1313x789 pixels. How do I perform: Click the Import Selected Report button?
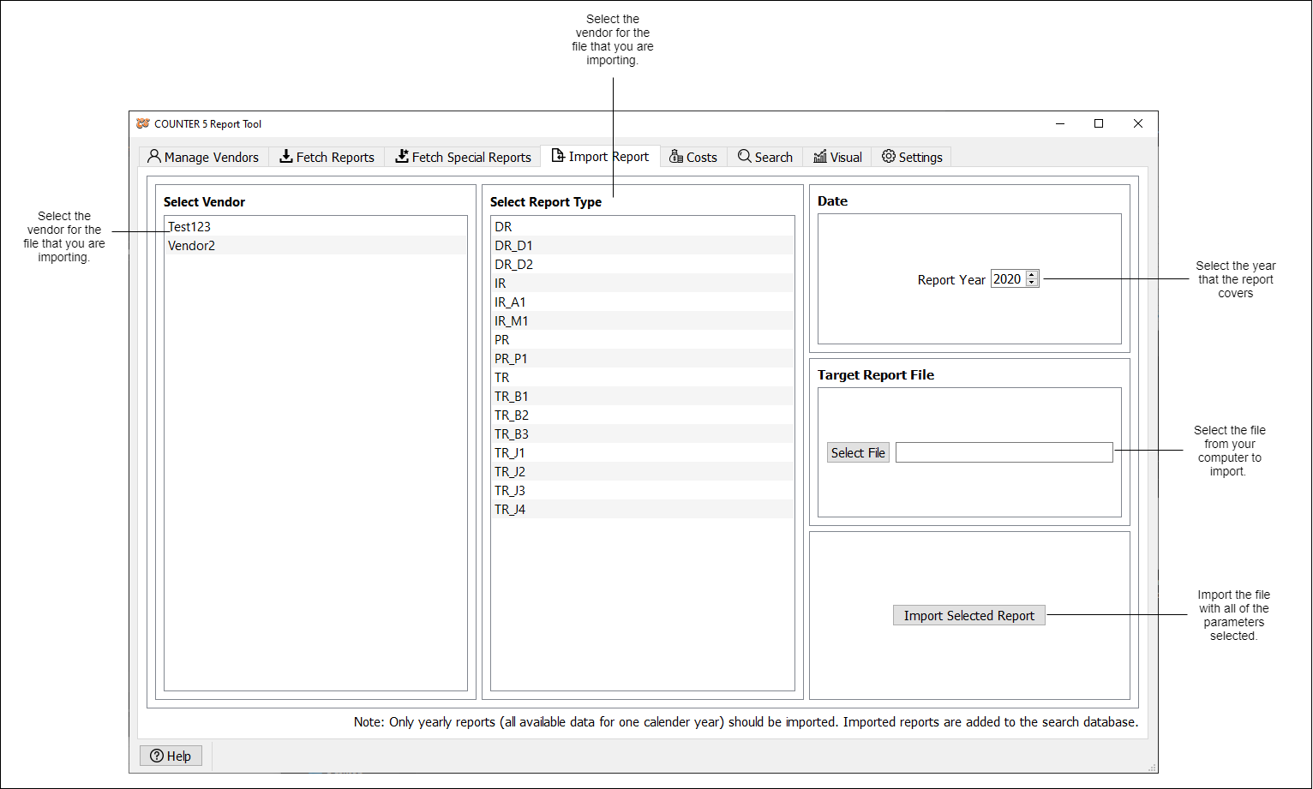coord(968,615)
